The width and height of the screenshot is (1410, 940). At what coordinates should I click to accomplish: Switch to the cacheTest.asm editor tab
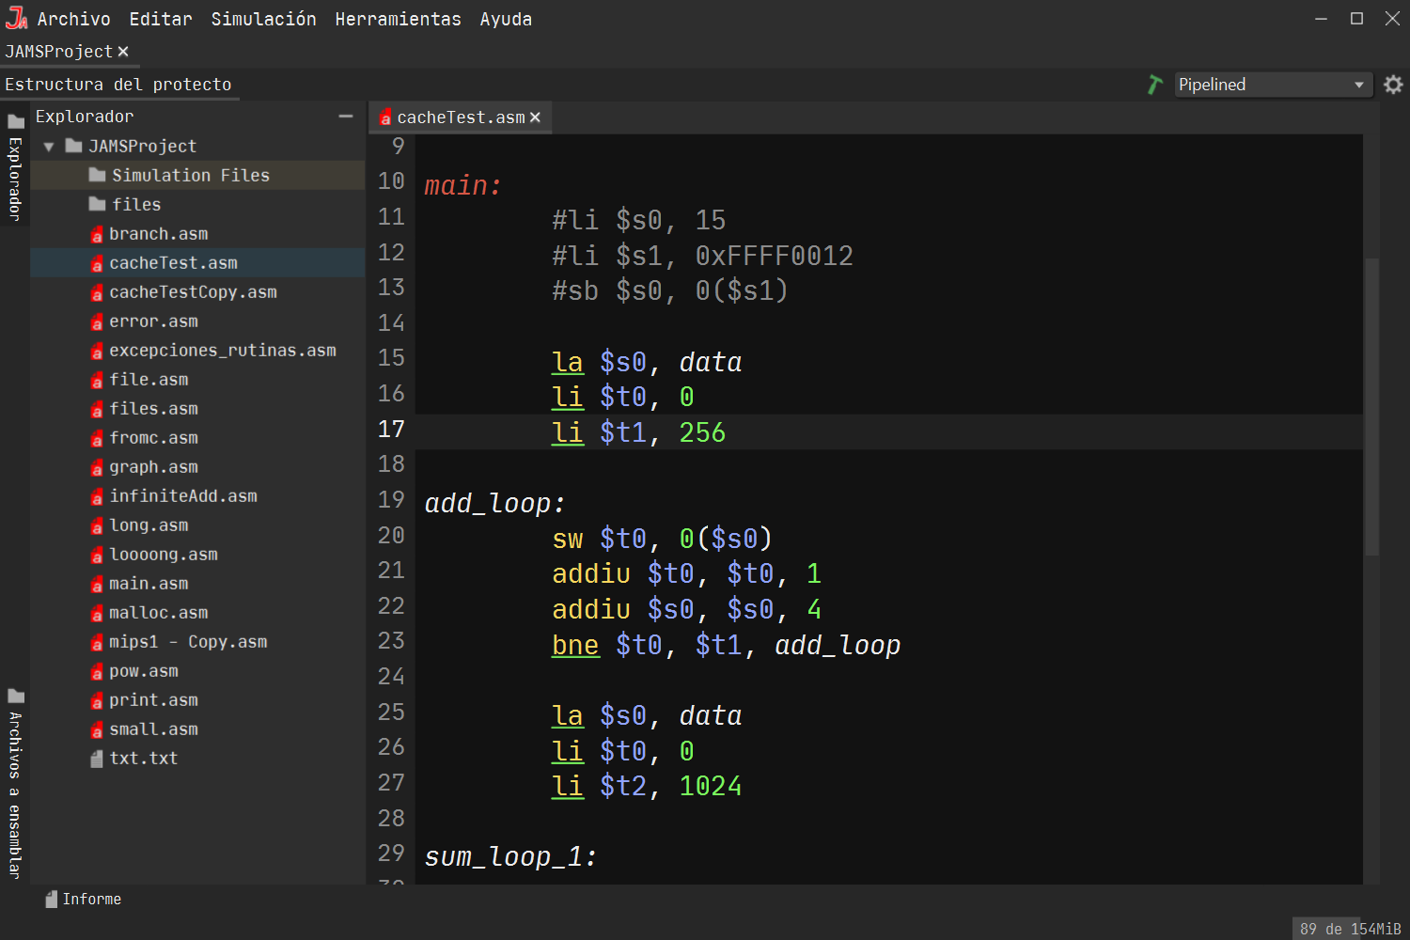(457, 117)
